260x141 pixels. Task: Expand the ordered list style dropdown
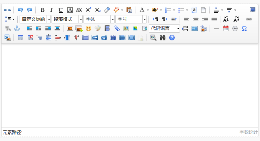pyautogui.click(x=174, y=10)
